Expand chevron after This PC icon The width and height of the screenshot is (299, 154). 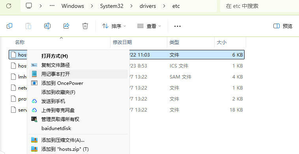coord(41,6)
